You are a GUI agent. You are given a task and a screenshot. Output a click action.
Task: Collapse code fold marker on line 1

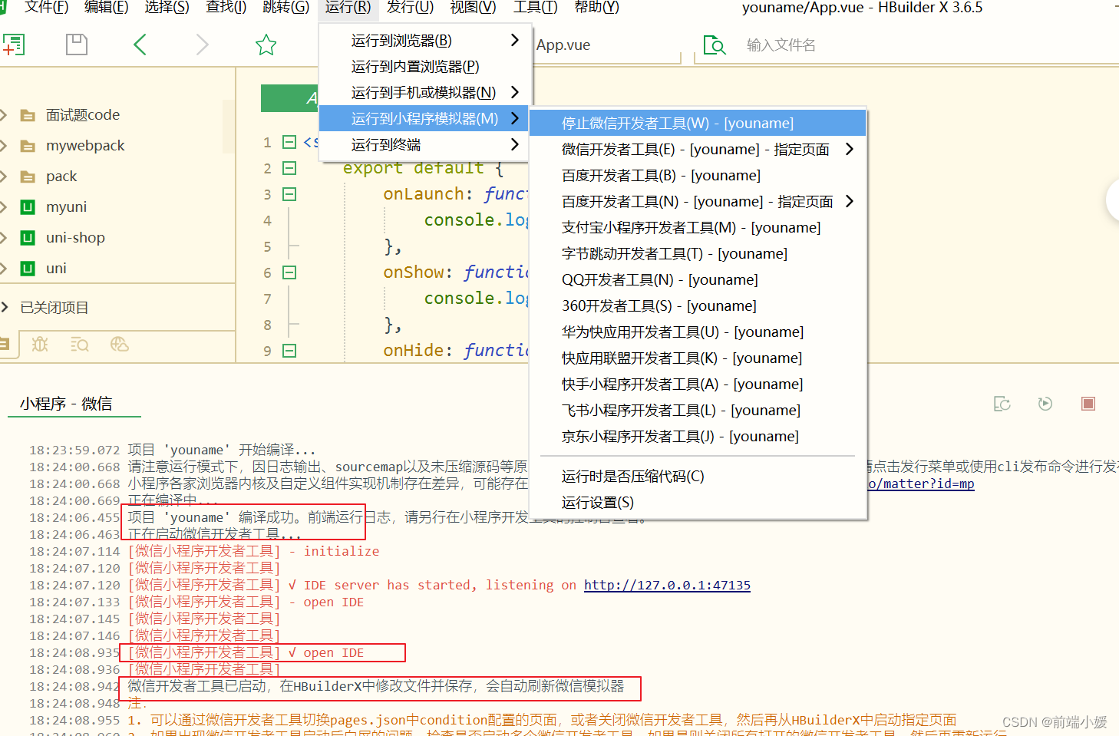(x=289, y=142)
